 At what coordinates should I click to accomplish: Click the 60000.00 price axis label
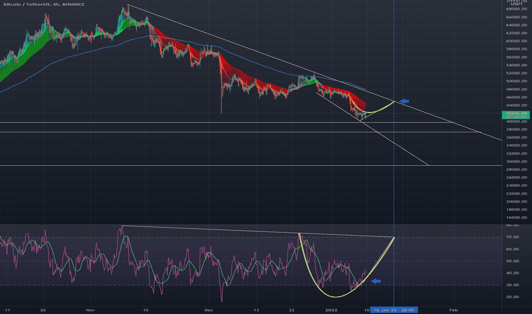click(517, 41)
